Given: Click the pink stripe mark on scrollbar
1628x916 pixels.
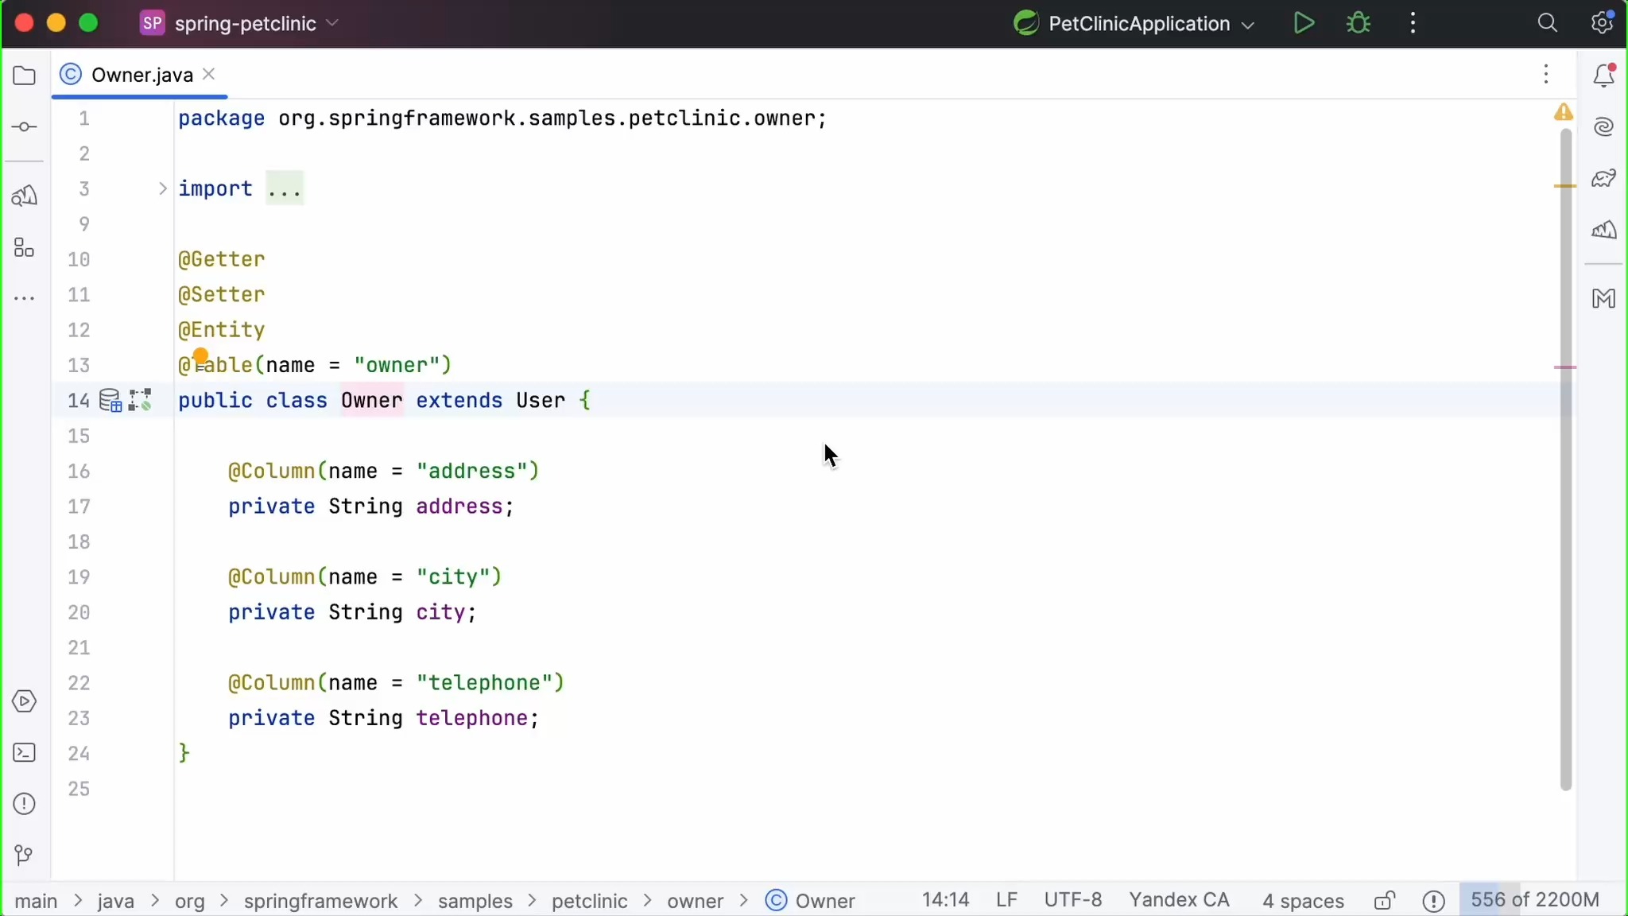Looking at the screenshot, I should point(1565,367).
